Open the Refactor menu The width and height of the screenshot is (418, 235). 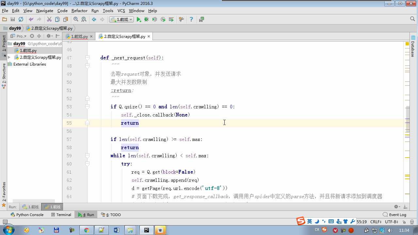click(x=79, y=10)
